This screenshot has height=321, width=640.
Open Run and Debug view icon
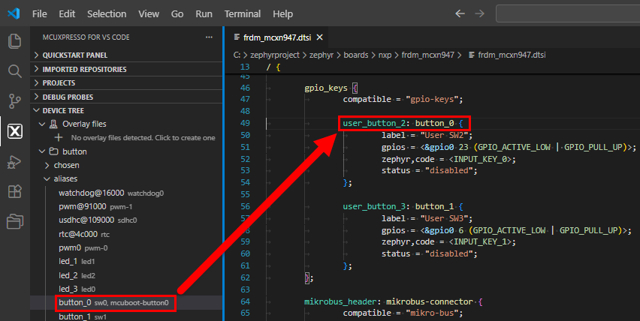coord(15,162)
